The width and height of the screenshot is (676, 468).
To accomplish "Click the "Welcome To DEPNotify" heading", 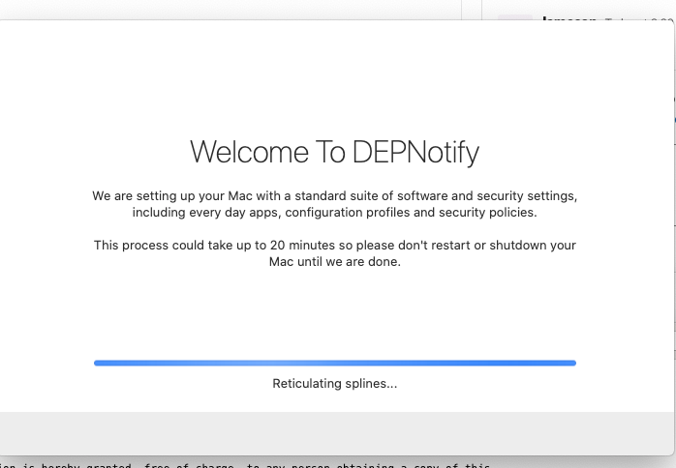I will click(x=334, y=153).
